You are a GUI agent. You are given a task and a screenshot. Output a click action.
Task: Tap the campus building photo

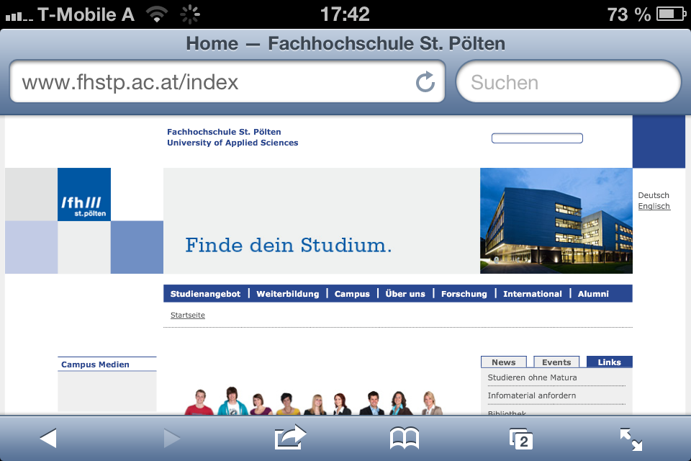tap(556, 220)
